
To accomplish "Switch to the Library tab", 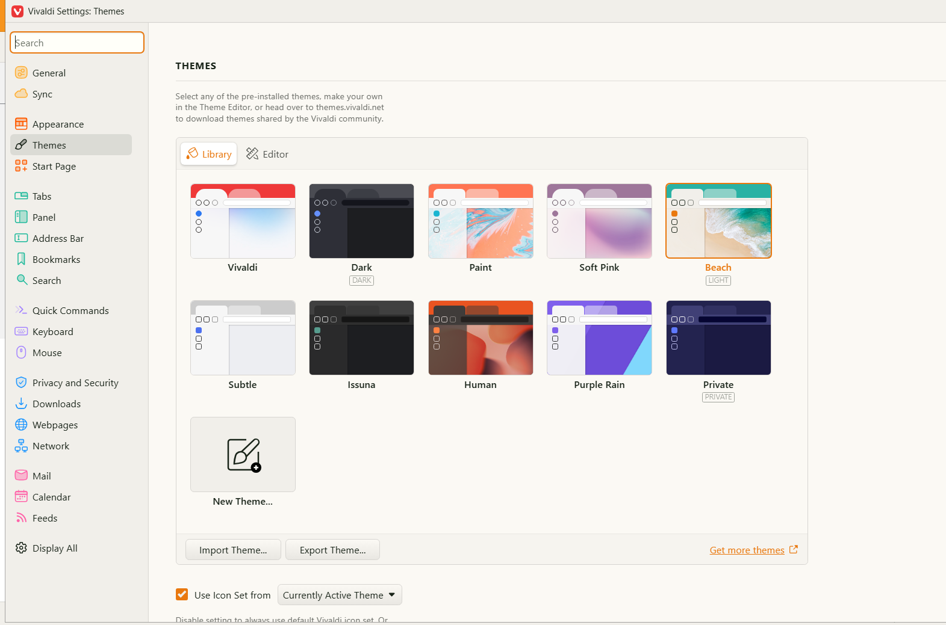I will point(208,154).
